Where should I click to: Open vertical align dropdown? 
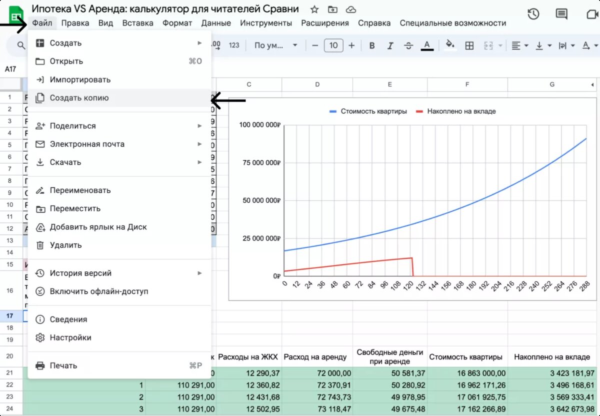pos(543,46)
